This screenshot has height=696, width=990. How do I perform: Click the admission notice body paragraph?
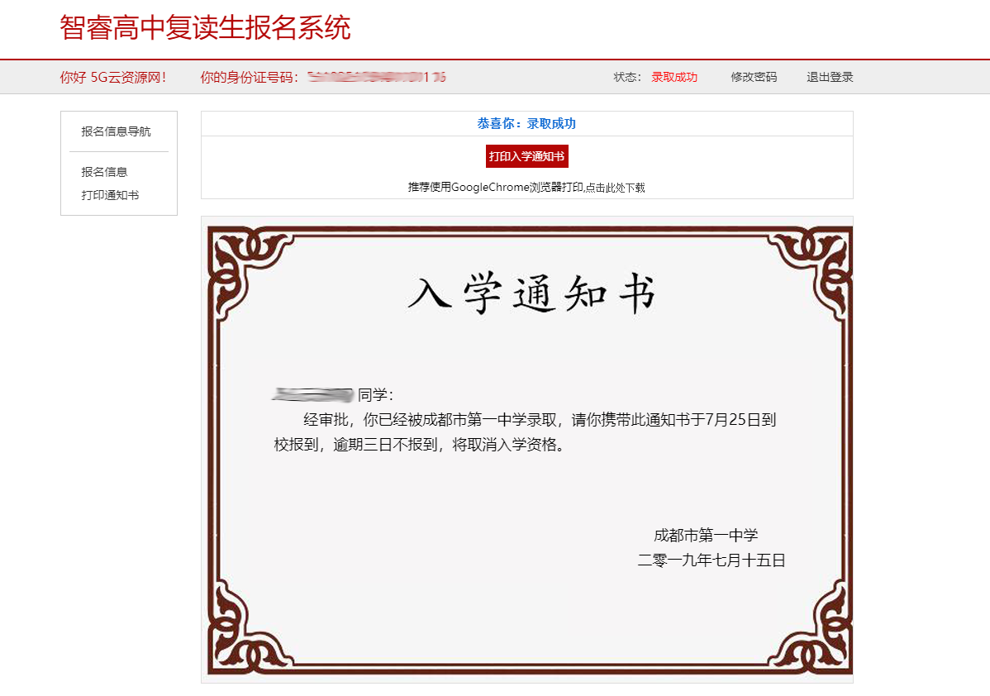[x=525, y=431]
